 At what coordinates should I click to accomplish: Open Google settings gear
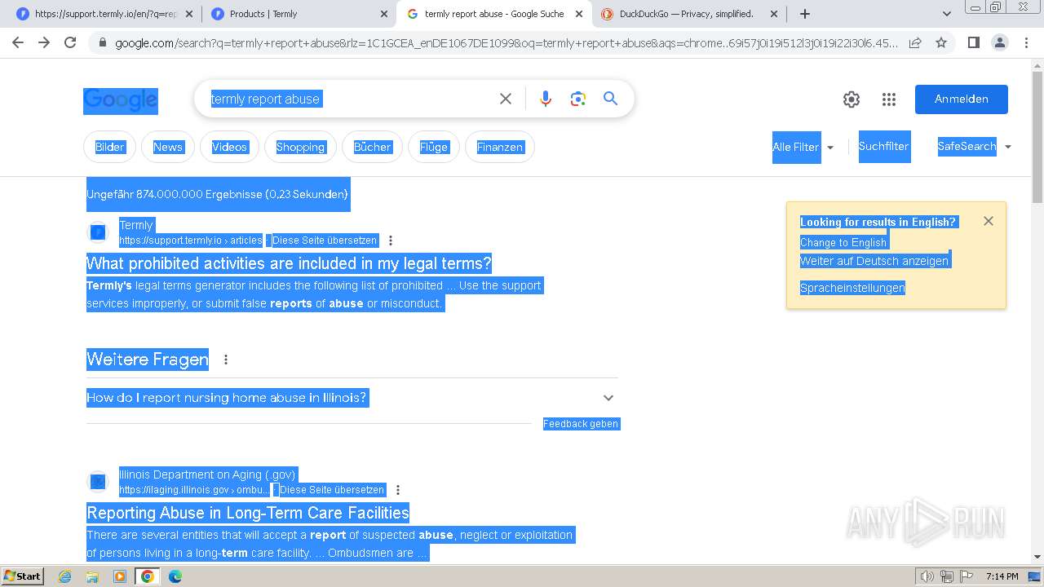pyautogui.click(x=852, y=99)
